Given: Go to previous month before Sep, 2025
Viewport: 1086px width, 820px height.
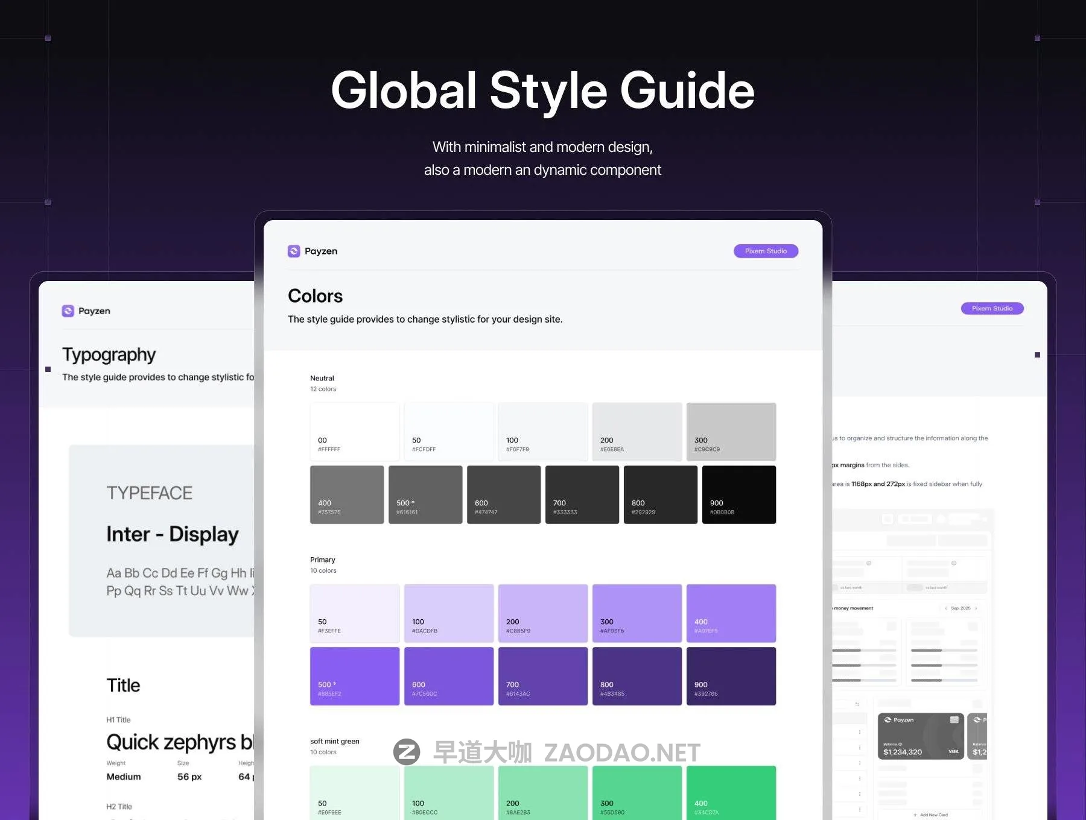Looking at the screenshot, I should (x=945, y=608).
